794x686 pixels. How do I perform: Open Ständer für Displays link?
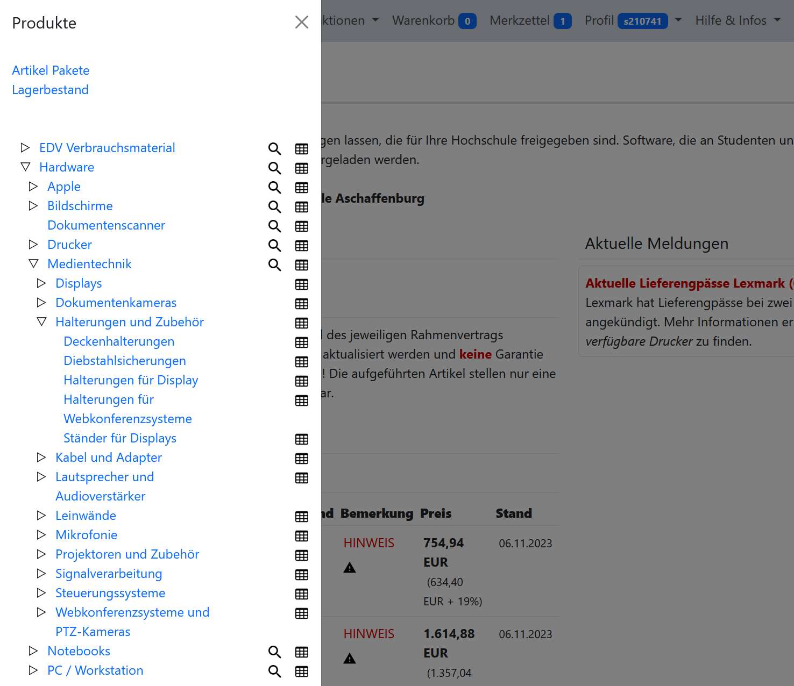(120, 438)
